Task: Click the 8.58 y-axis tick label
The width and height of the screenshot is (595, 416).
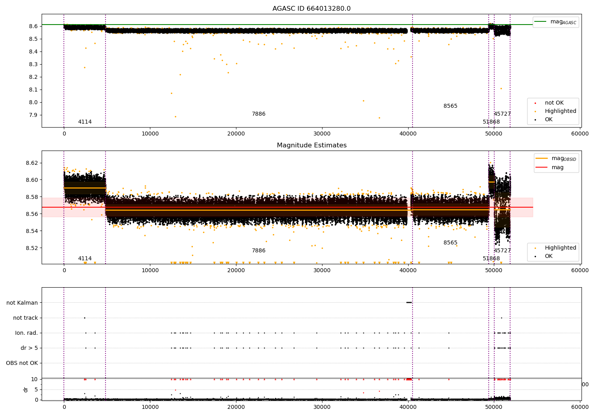Action: click(x=31, y=197)
